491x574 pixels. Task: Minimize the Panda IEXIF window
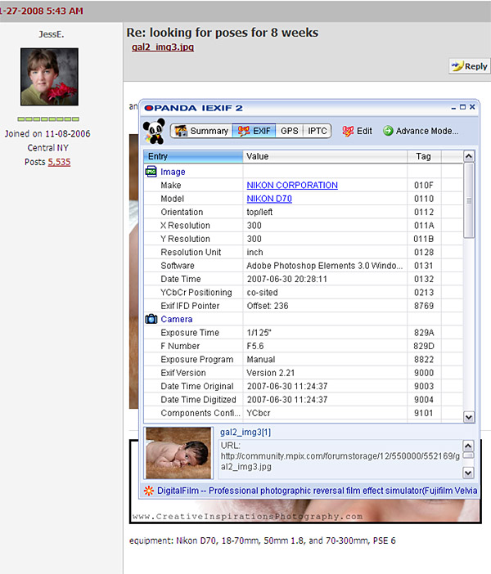coord(453,107)
